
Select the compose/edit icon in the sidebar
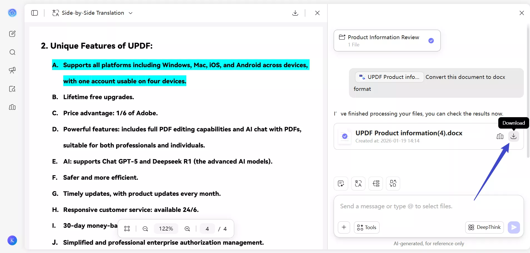click(x=12, y=34)
